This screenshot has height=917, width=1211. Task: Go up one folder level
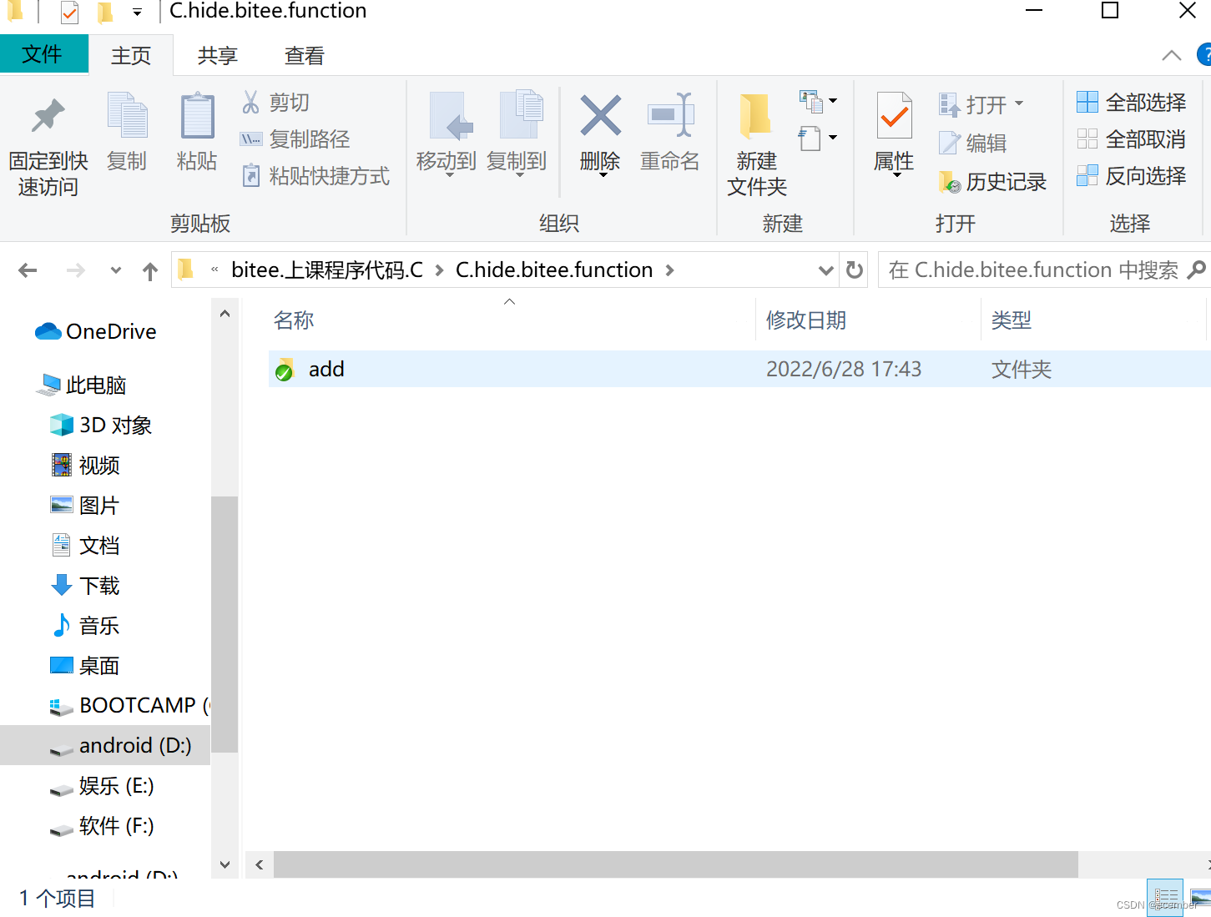click(x=150, y=270)
